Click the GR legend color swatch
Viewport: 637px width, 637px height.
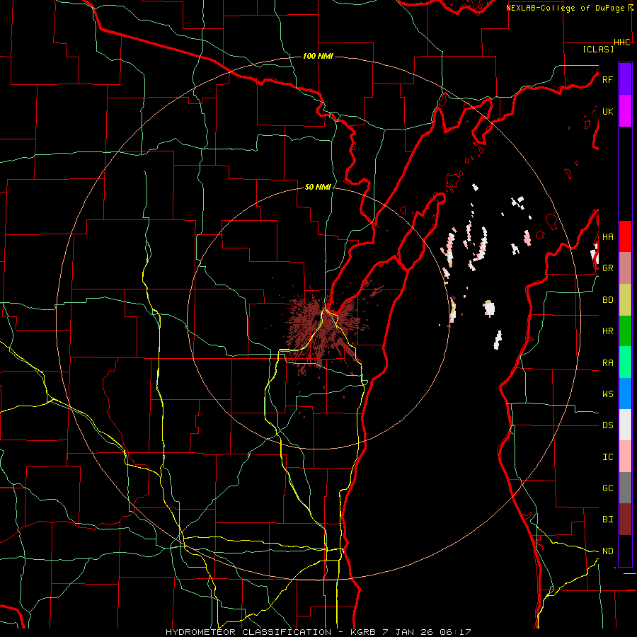coord(625,268)
